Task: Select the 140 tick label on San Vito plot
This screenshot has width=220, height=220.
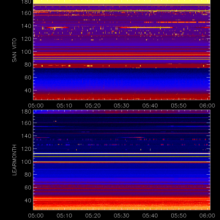Action: 26,26
